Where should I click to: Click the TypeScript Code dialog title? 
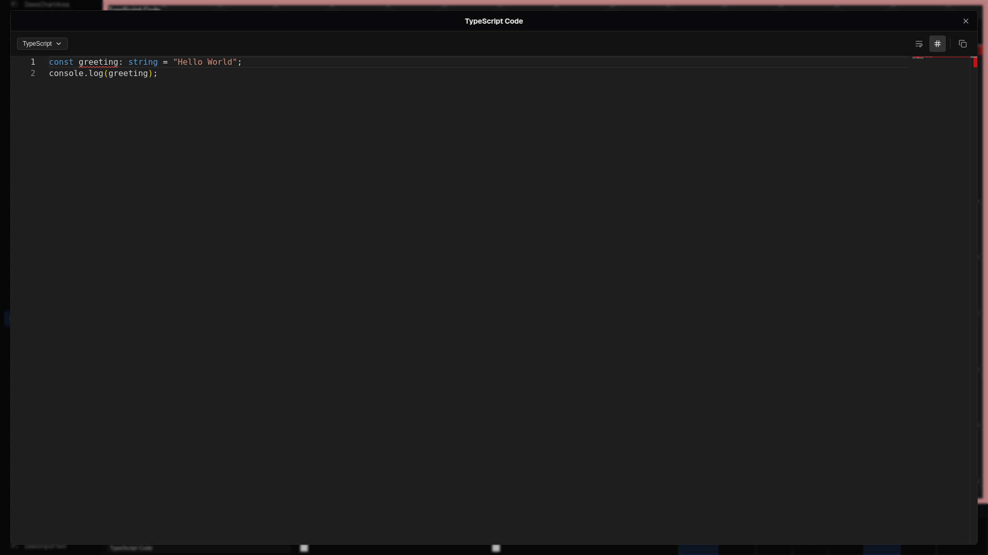493,21
